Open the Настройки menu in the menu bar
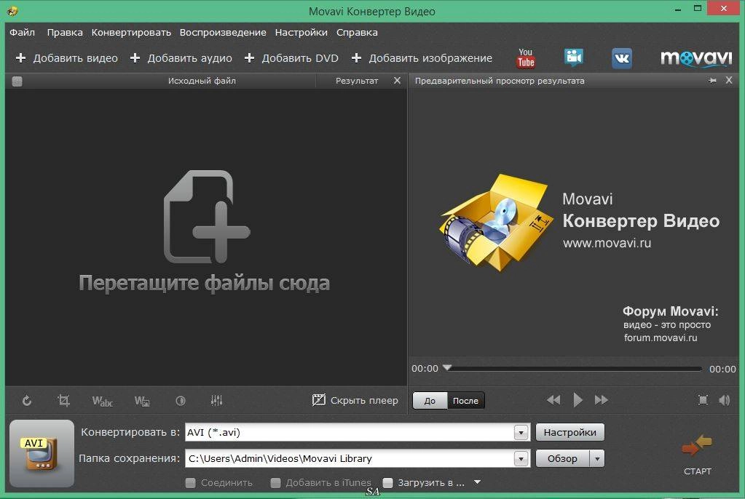 coord(301,32)
